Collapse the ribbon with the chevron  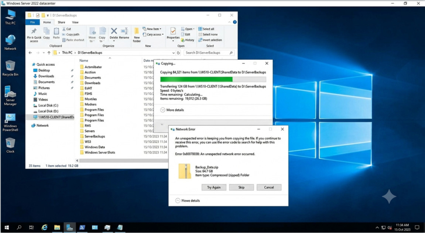click(x=229, y=22)
